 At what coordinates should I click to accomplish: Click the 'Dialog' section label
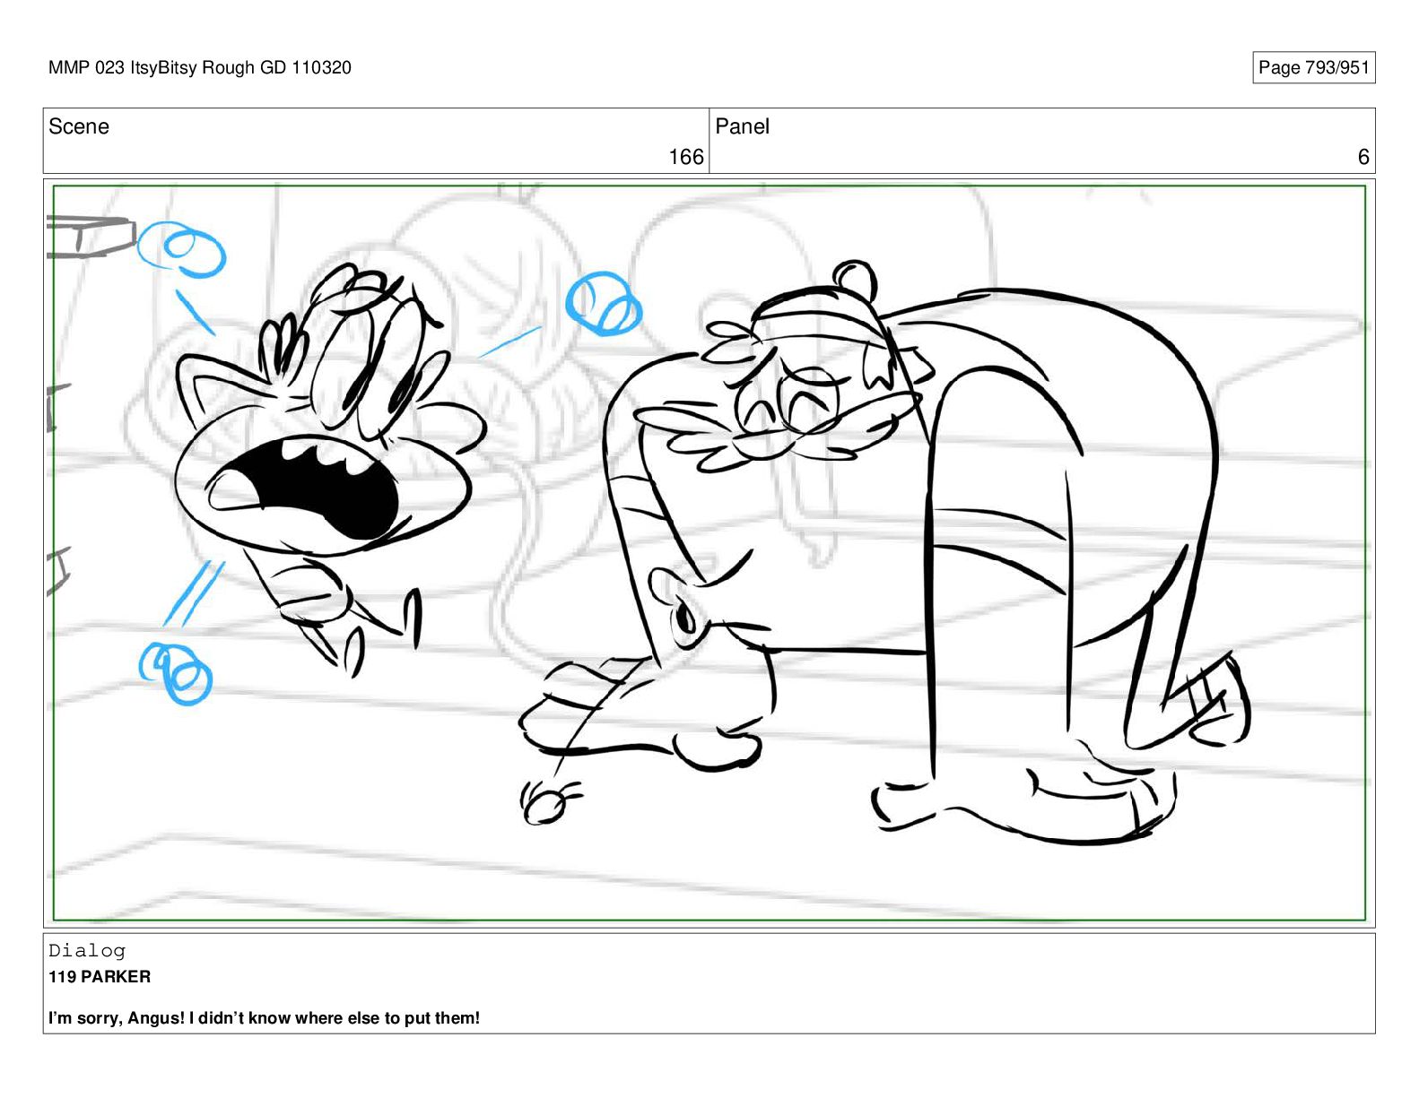(87, 951)
